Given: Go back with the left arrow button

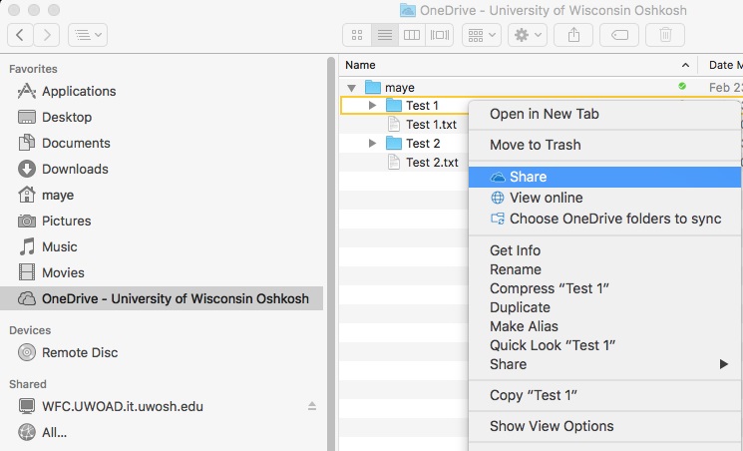Looking at the screenshot, I should (x=20, y=35).
